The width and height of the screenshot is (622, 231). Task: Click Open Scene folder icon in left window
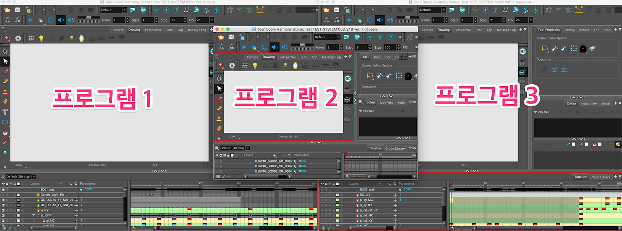(6, 10)
